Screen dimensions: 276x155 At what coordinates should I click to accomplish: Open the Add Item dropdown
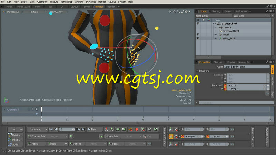point(252,16)
